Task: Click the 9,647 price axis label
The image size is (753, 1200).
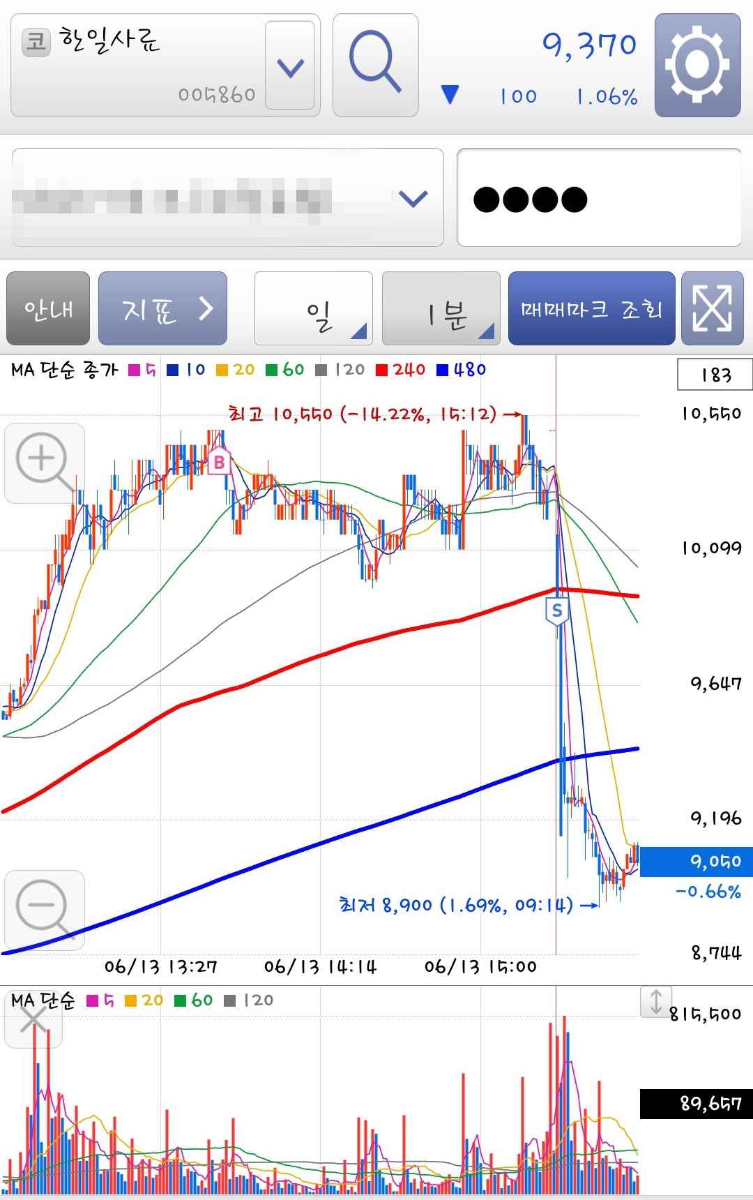Action: 716,683
